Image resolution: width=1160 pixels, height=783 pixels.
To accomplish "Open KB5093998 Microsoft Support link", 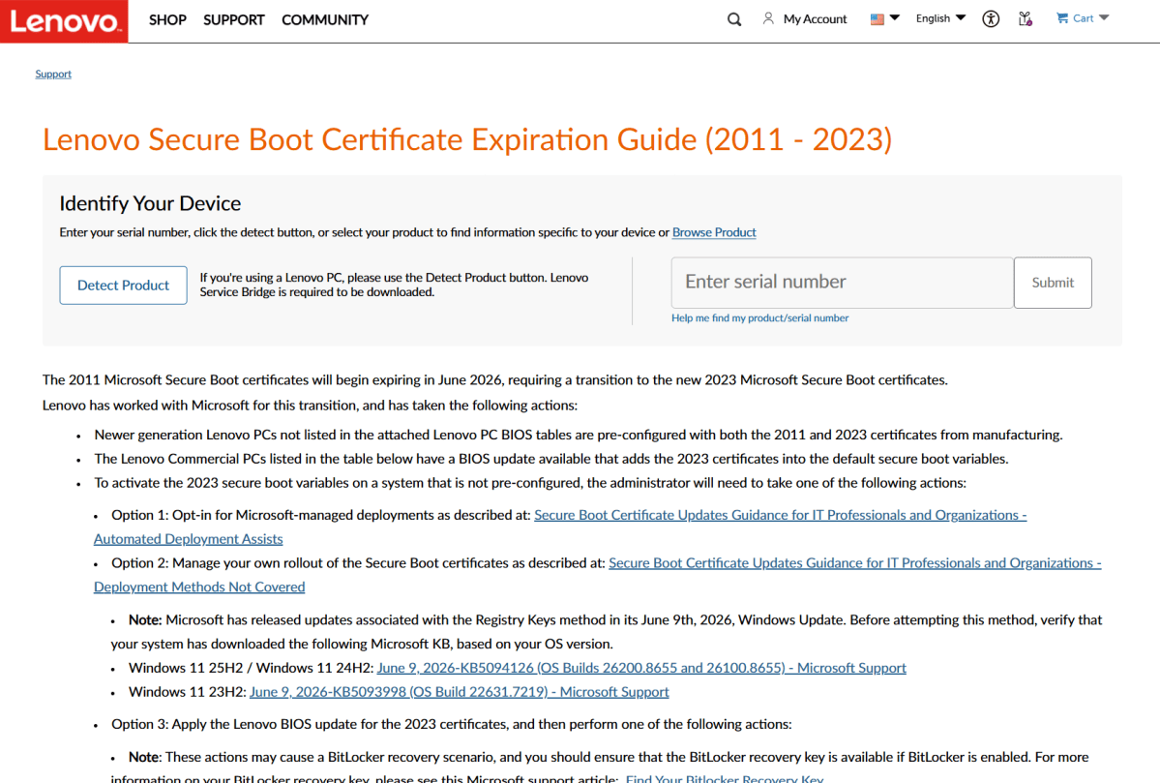I will 460,692.
